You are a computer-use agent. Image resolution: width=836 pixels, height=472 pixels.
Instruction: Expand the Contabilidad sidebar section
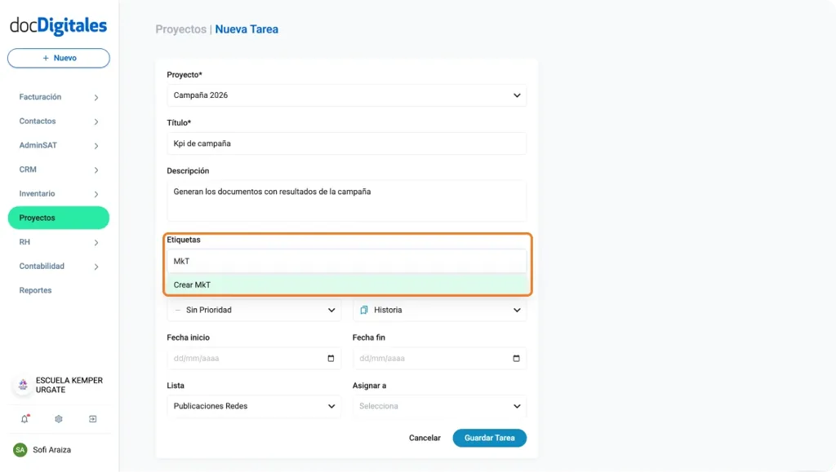57,266
